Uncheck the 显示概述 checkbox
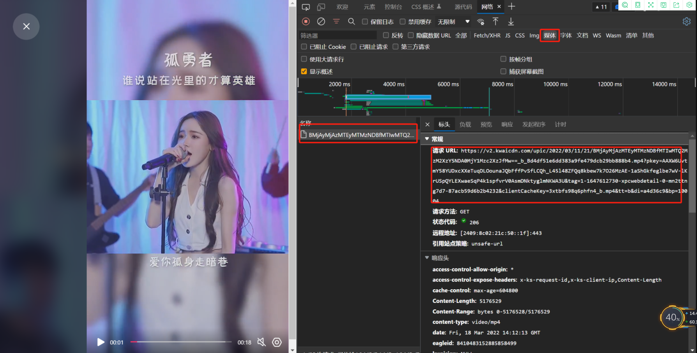Image resolution: width=697 pixels, height=353 pixels. [x=304, y=72]
